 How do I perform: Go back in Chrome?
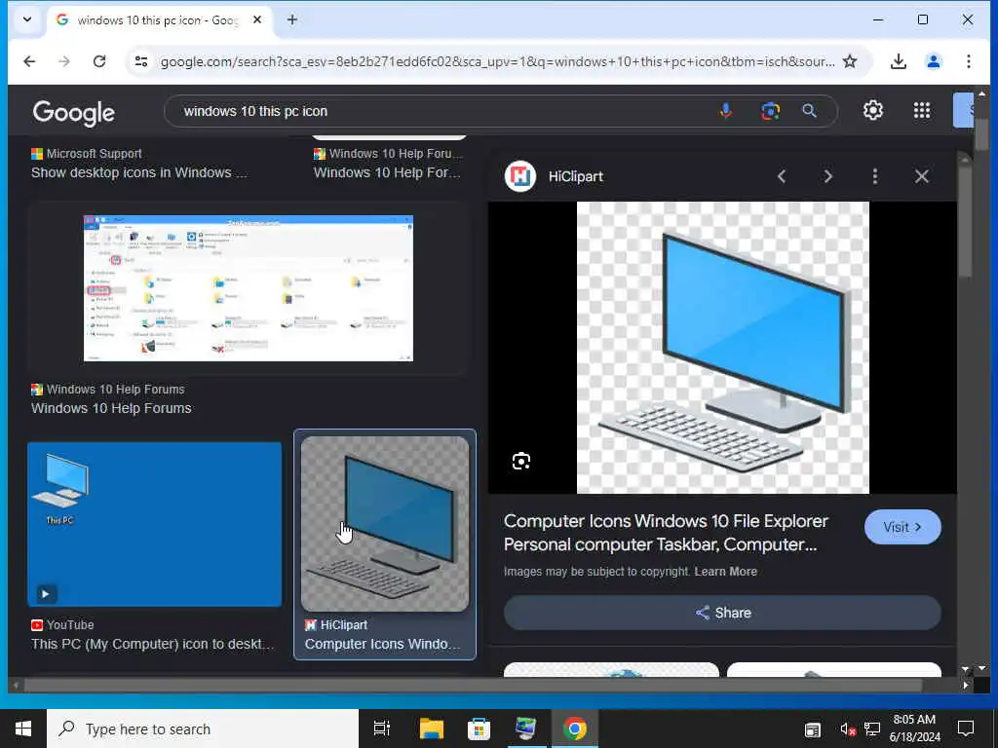click(29, 61)
